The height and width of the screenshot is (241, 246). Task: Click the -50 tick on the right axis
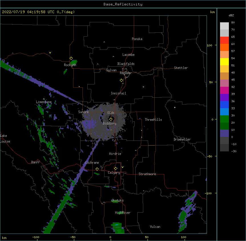[x=209, y=156]
